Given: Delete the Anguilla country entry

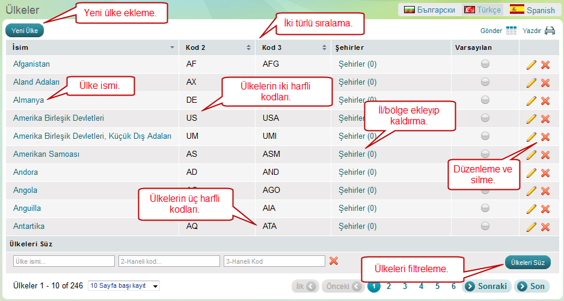Looking at the screenshot, I should click(x=545, y=209).
